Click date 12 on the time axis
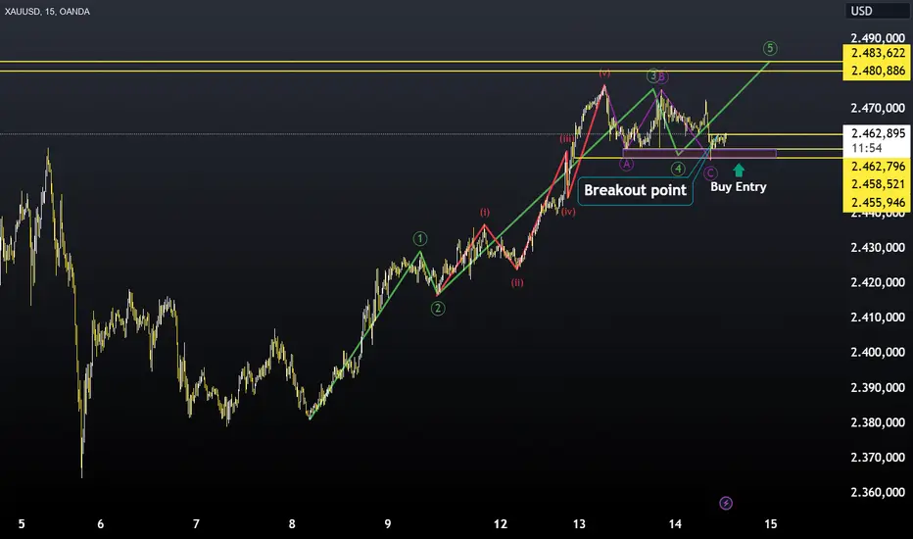This screenshot has width=913, height=539. [501, 524]
